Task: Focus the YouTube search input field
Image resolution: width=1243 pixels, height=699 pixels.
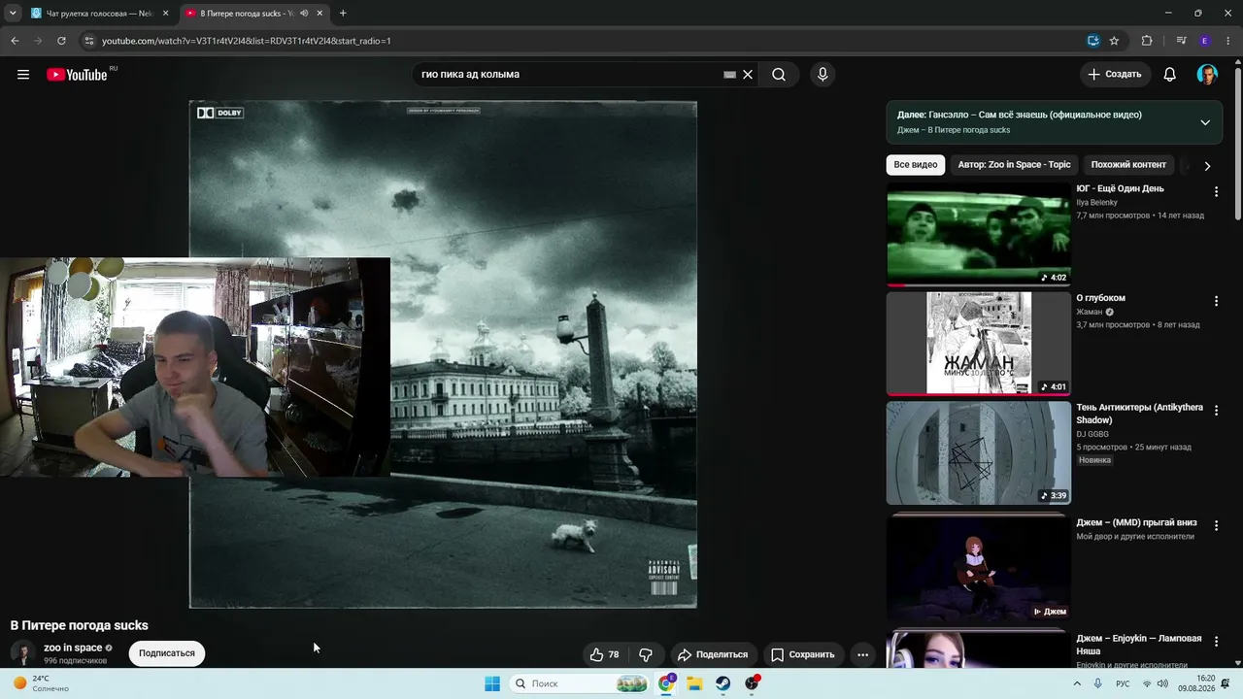Action: click(x=568, y=75)
